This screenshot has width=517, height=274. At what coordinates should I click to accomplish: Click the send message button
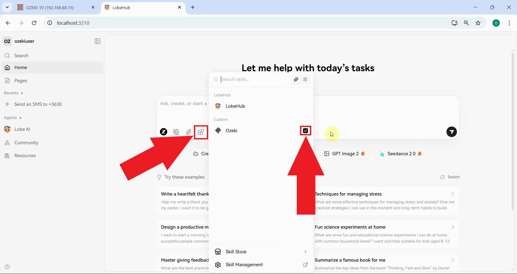[452, 132]
